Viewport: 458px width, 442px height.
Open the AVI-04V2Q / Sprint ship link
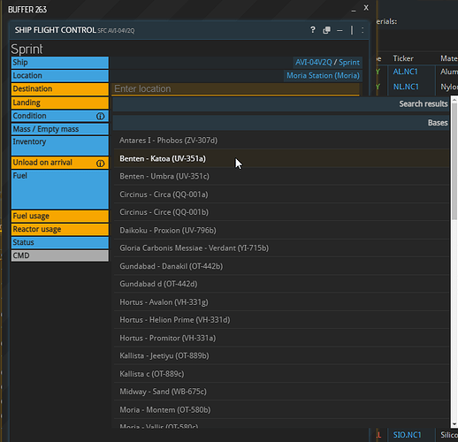pyautogui.click(x=327, y=63)
